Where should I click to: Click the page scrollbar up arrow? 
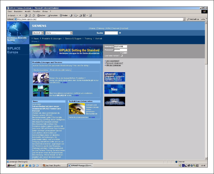pyautogui.click(x=206, y=23)
